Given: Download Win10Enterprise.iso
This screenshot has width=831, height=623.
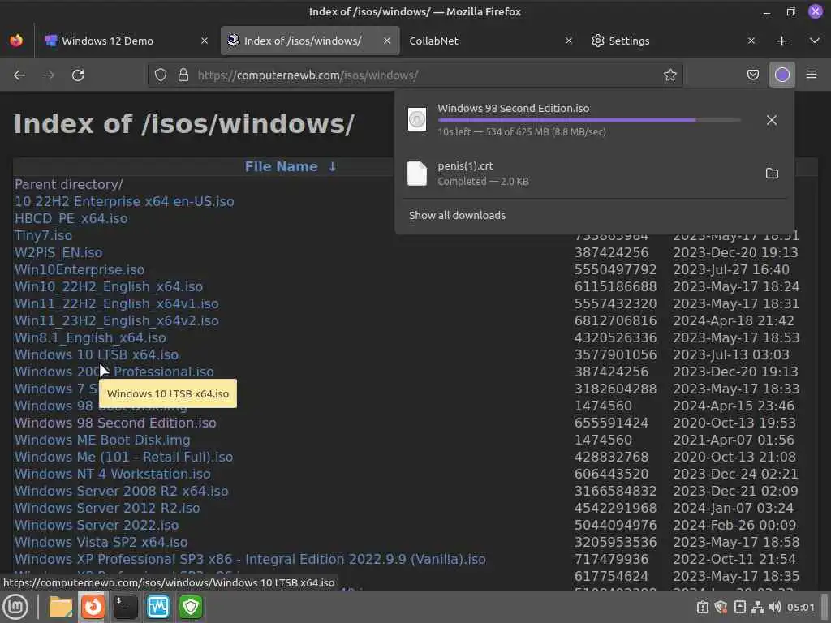Looking at the screenshot, I should click(80, 269).
